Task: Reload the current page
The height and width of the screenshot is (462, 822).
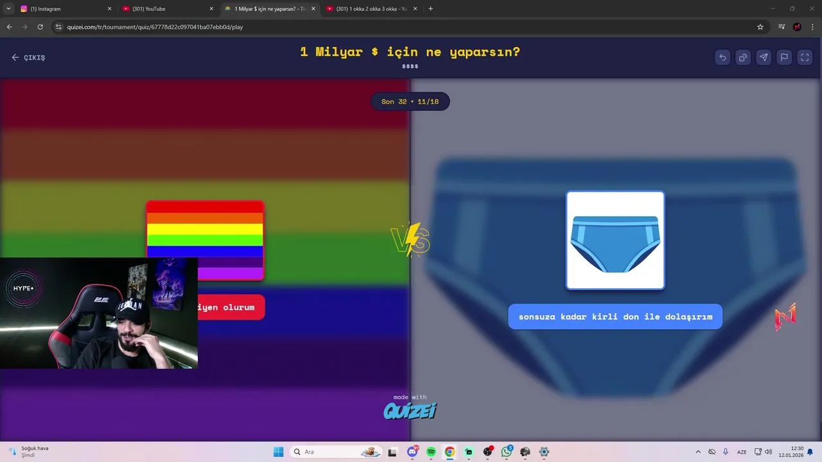Action: pyautogui.click(x=40, y=27)
